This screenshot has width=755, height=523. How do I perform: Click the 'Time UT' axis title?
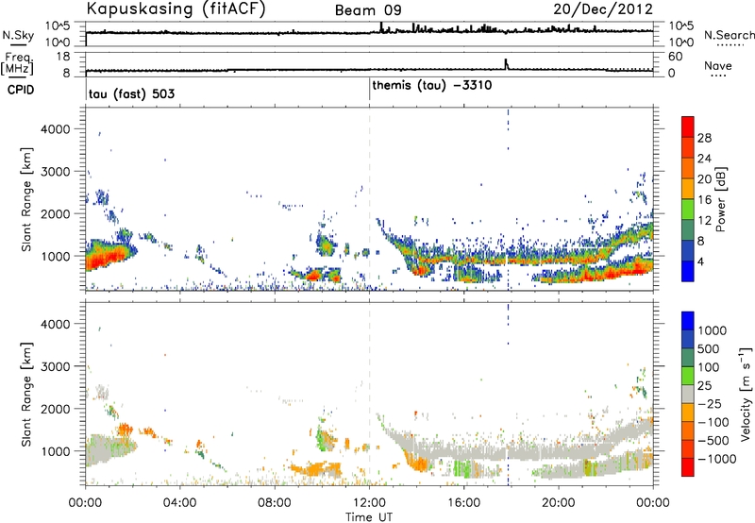[x=369, y=517]
